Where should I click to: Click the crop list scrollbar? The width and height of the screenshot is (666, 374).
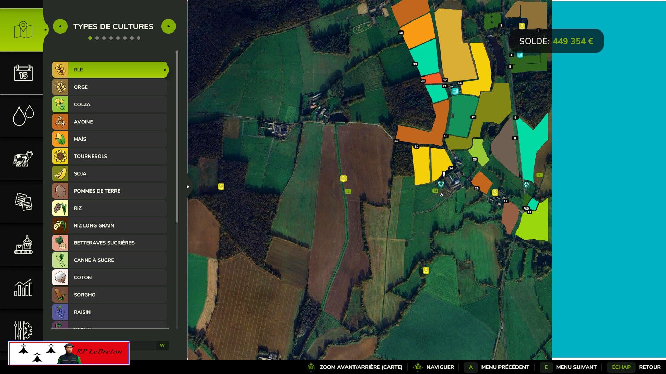pos(177,137)
